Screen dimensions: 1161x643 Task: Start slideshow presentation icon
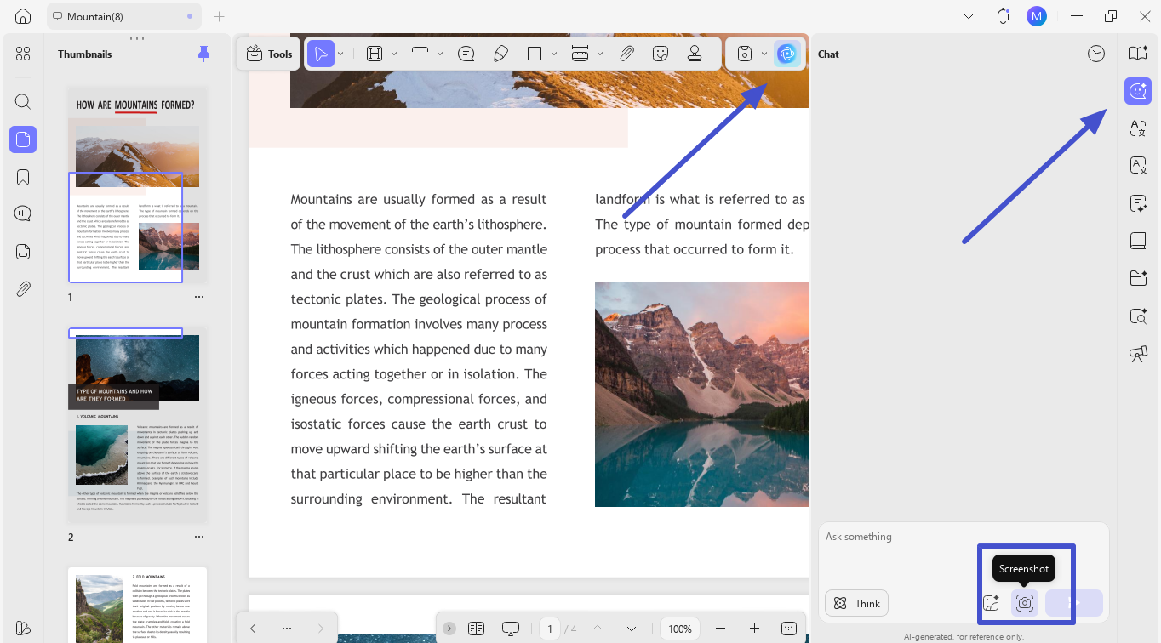(x=511, y=629)
